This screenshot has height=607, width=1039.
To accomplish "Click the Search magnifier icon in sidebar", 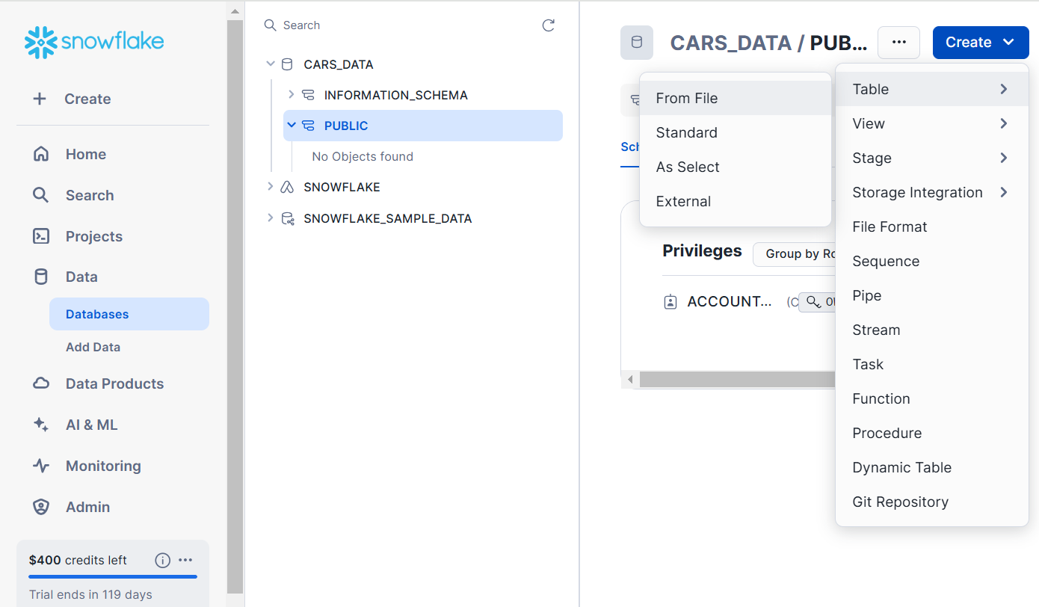I will tap(41, 195).
